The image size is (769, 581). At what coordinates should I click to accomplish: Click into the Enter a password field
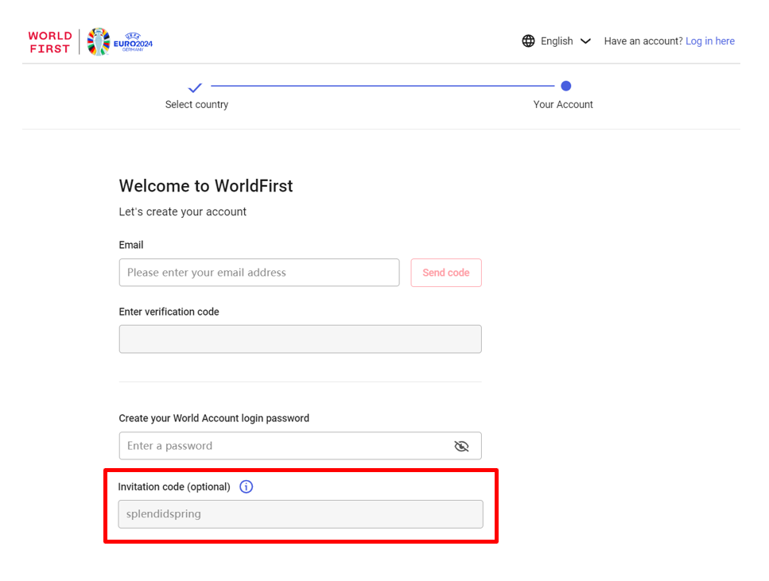[282, 446]
